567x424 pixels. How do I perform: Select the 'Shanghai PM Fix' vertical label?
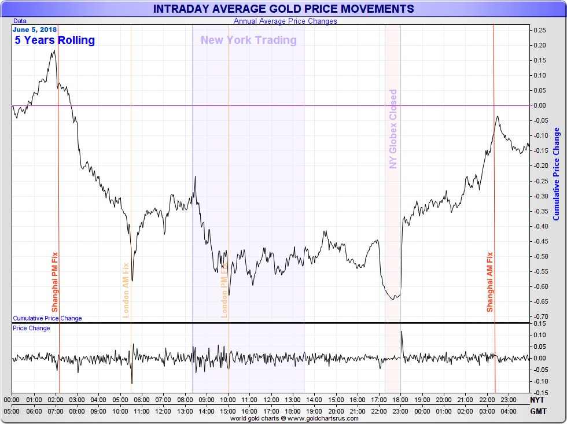(x=54, y=282)
